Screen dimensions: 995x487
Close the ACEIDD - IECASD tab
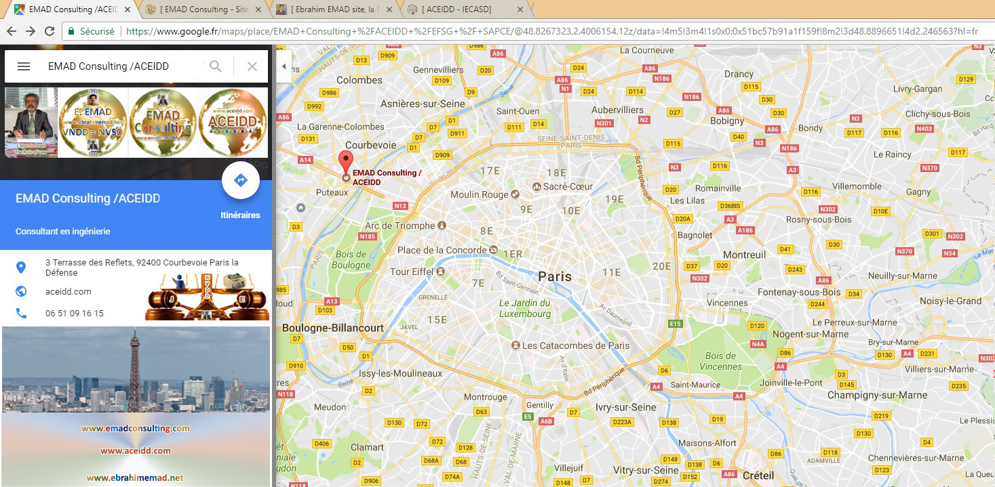point(520,9)
